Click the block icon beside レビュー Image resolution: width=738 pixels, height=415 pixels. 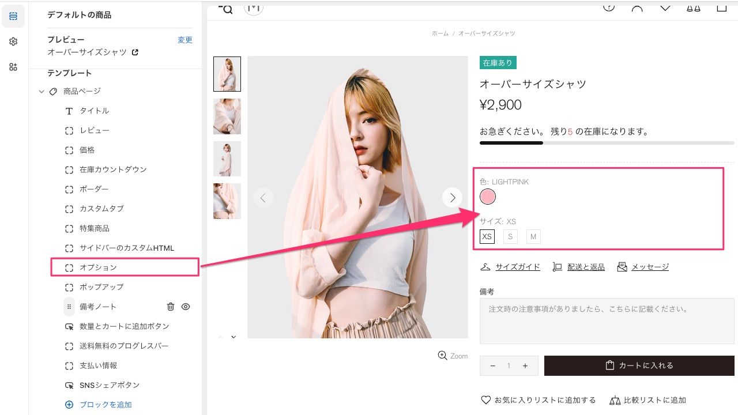coord(69,130)
